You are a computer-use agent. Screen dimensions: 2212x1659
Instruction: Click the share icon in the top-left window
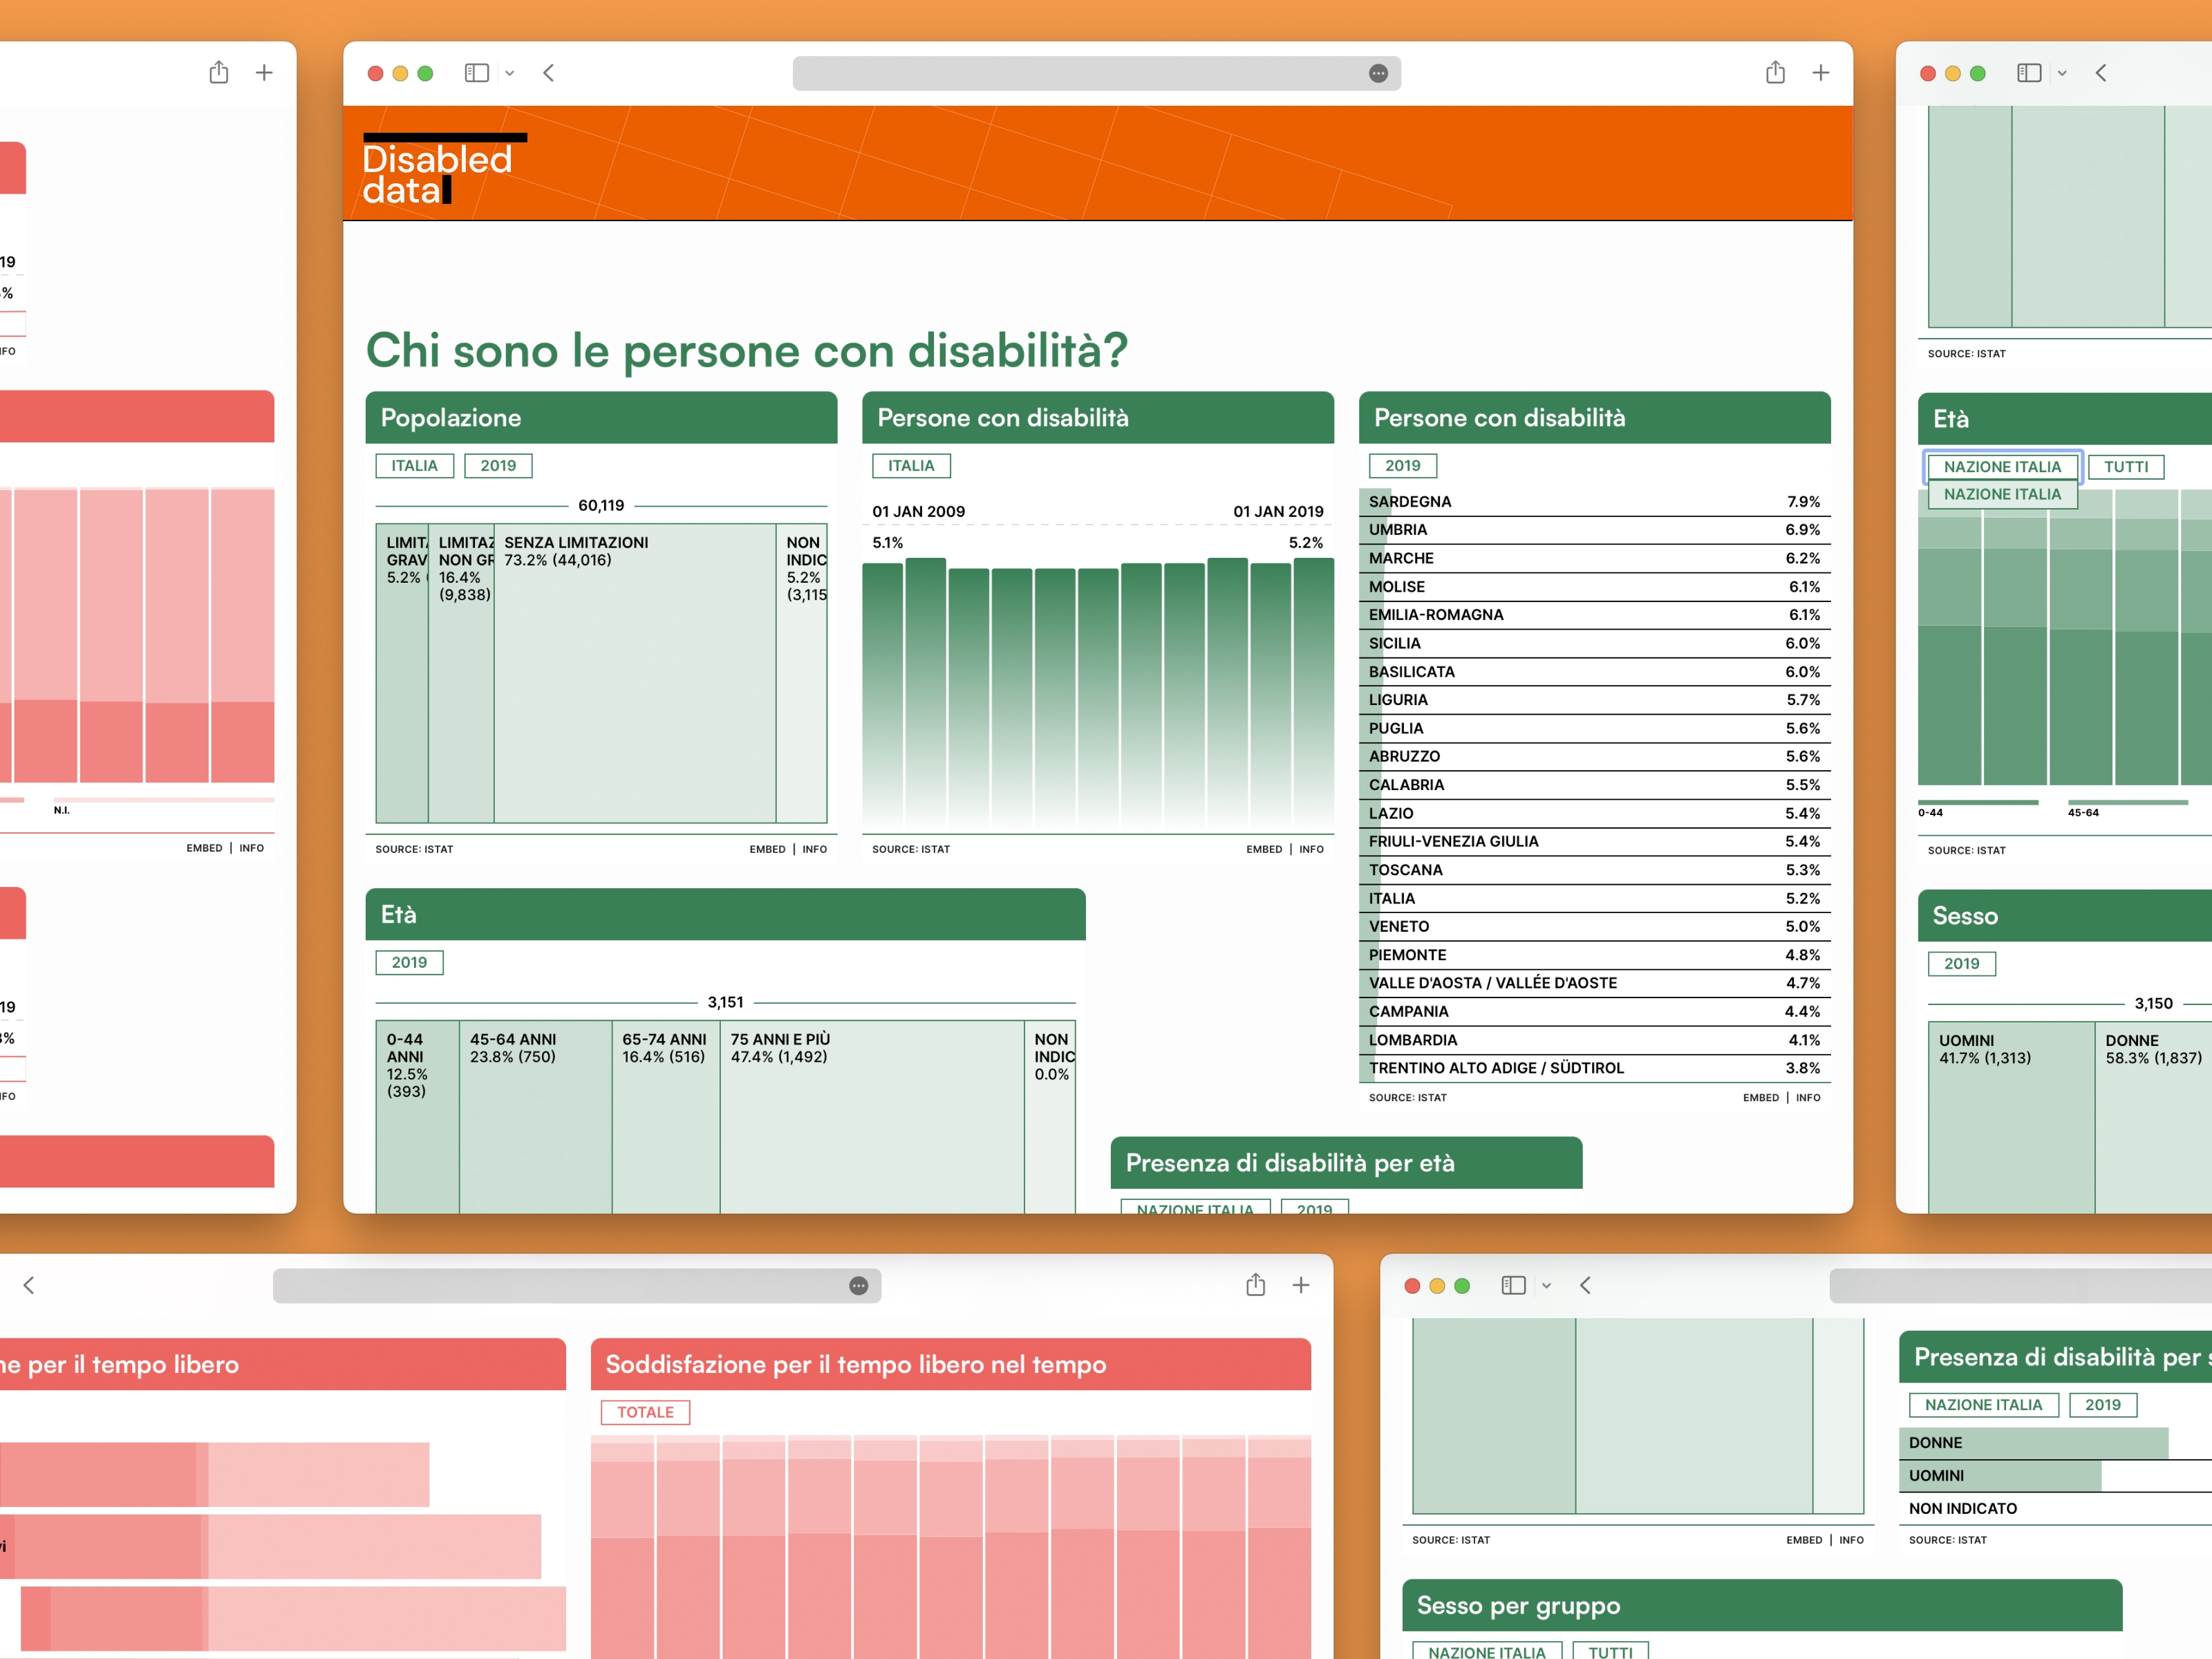pos(219,72)
